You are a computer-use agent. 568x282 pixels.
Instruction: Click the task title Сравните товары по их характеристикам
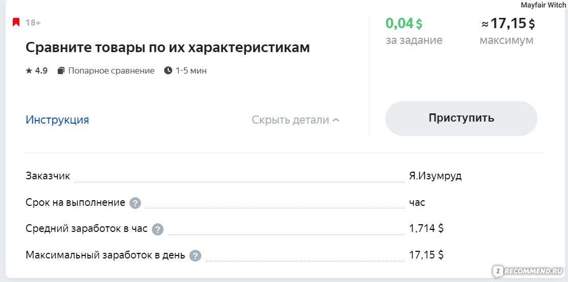[x=168, y=48]
